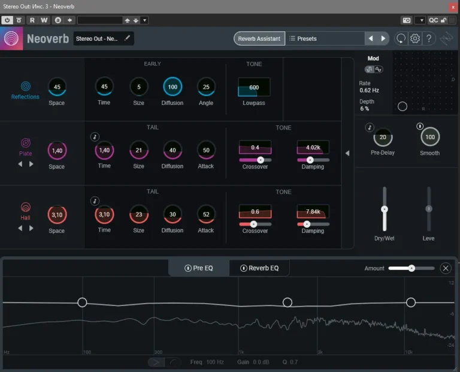Select previous Plate reverb type arrow
Viewport: 460px width, 372px height.
click(20, 164)
